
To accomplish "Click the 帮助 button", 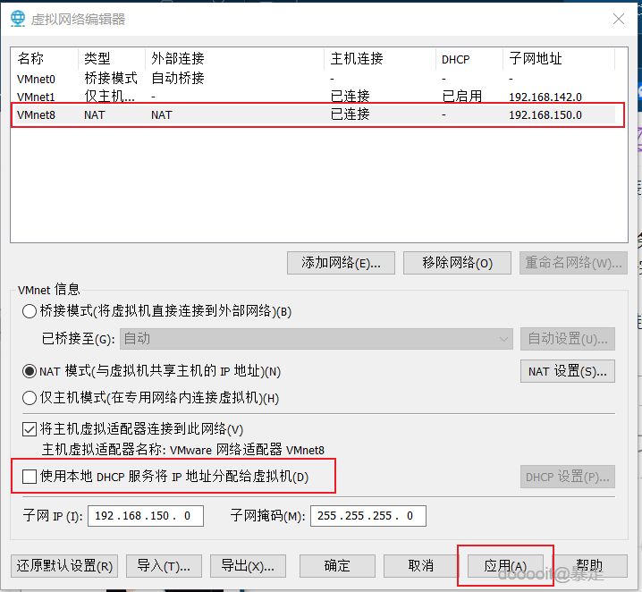I will tap(589, 566).
